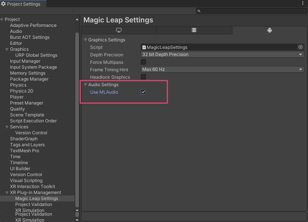Click the MagicLeapSettings script asset icon
The image size is (308, 222).
click(x=144, y=47)
